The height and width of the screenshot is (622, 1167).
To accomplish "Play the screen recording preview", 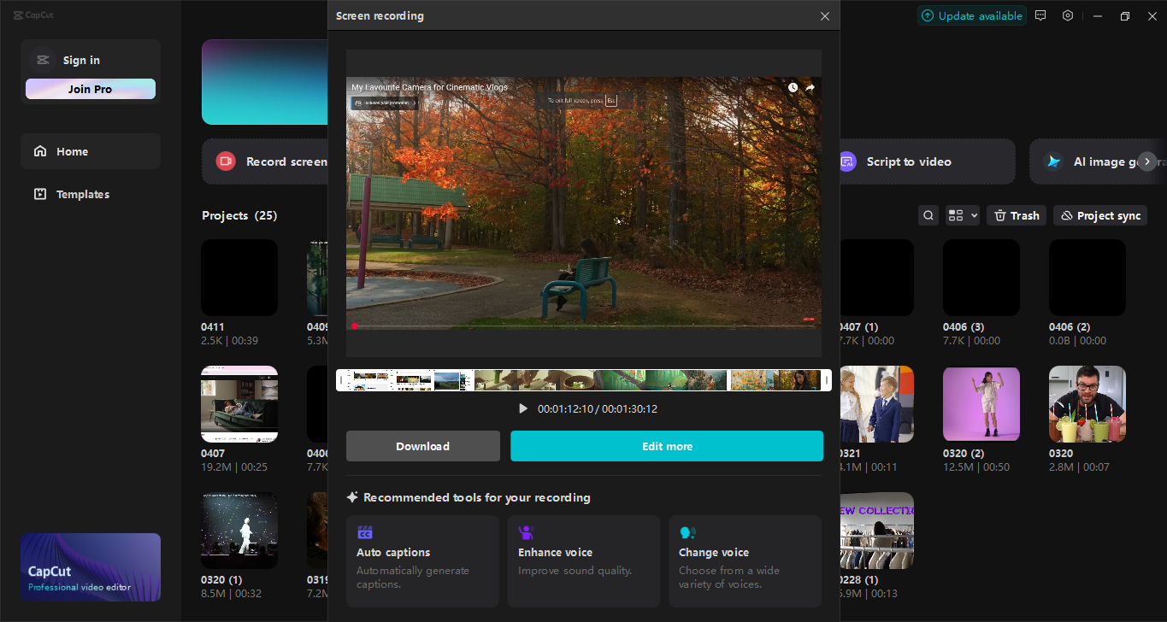I will pyautogui.click(x=522, y=408).
